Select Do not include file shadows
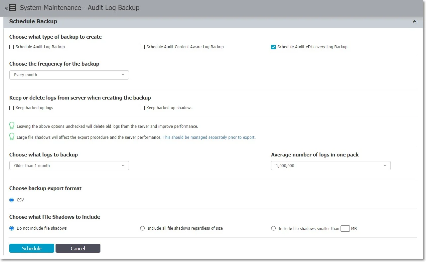The image size is (426, 262). coord(12,228)
